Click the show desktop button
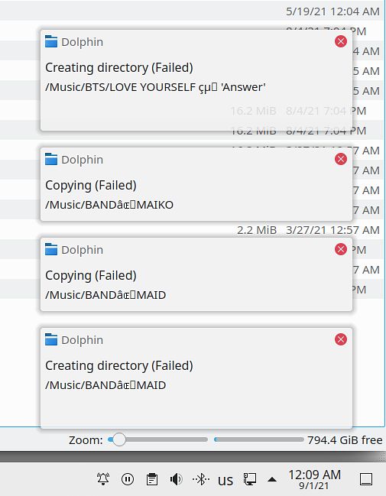 [x=366, y=479]
